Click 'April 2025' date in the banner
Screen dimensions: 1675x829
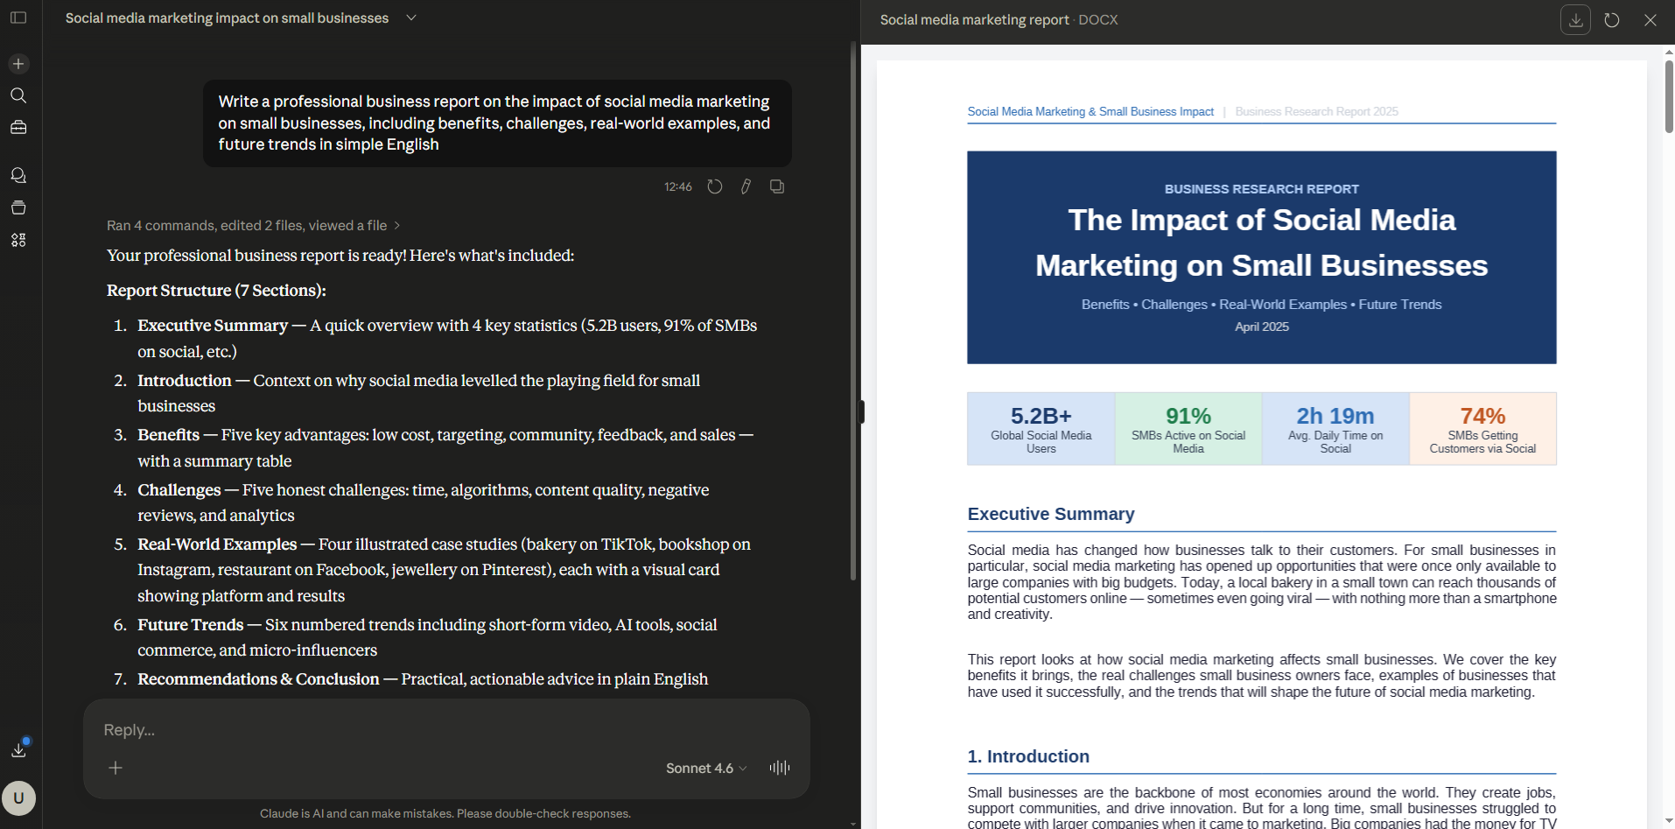pyautogui.click(x=1261, y=327)
